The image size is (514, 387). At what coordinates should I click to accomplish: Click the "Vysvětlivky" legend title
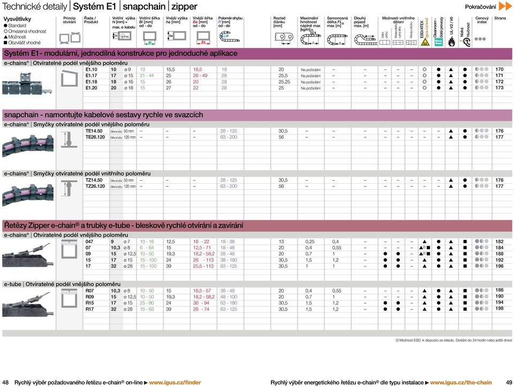pos(17,19)
